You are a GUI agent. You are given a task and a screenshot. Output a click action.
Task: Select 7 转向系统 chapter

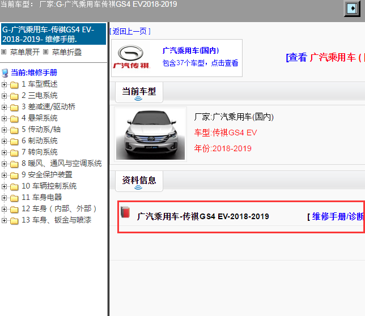click(x=40, y=152)
